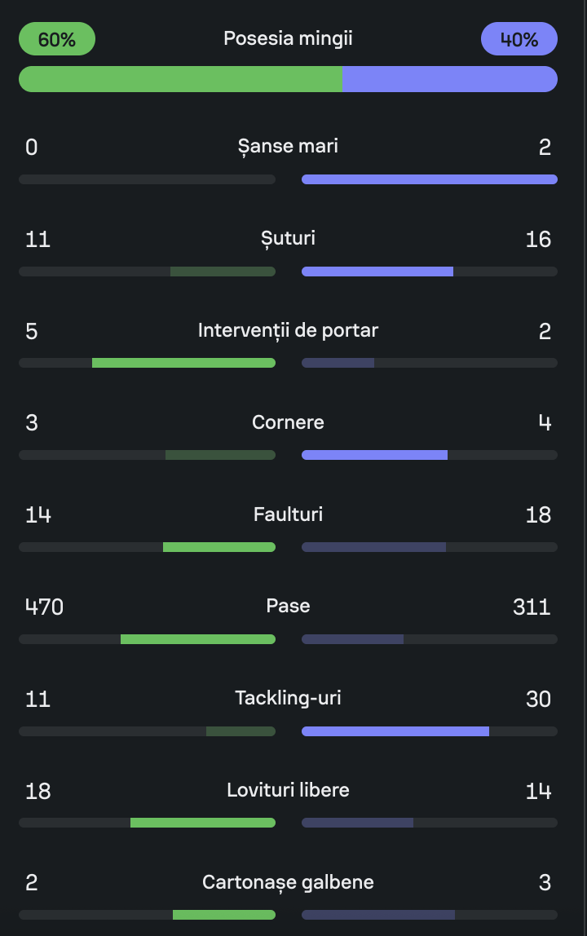Click the Tackling-uri label

[288, 699]
